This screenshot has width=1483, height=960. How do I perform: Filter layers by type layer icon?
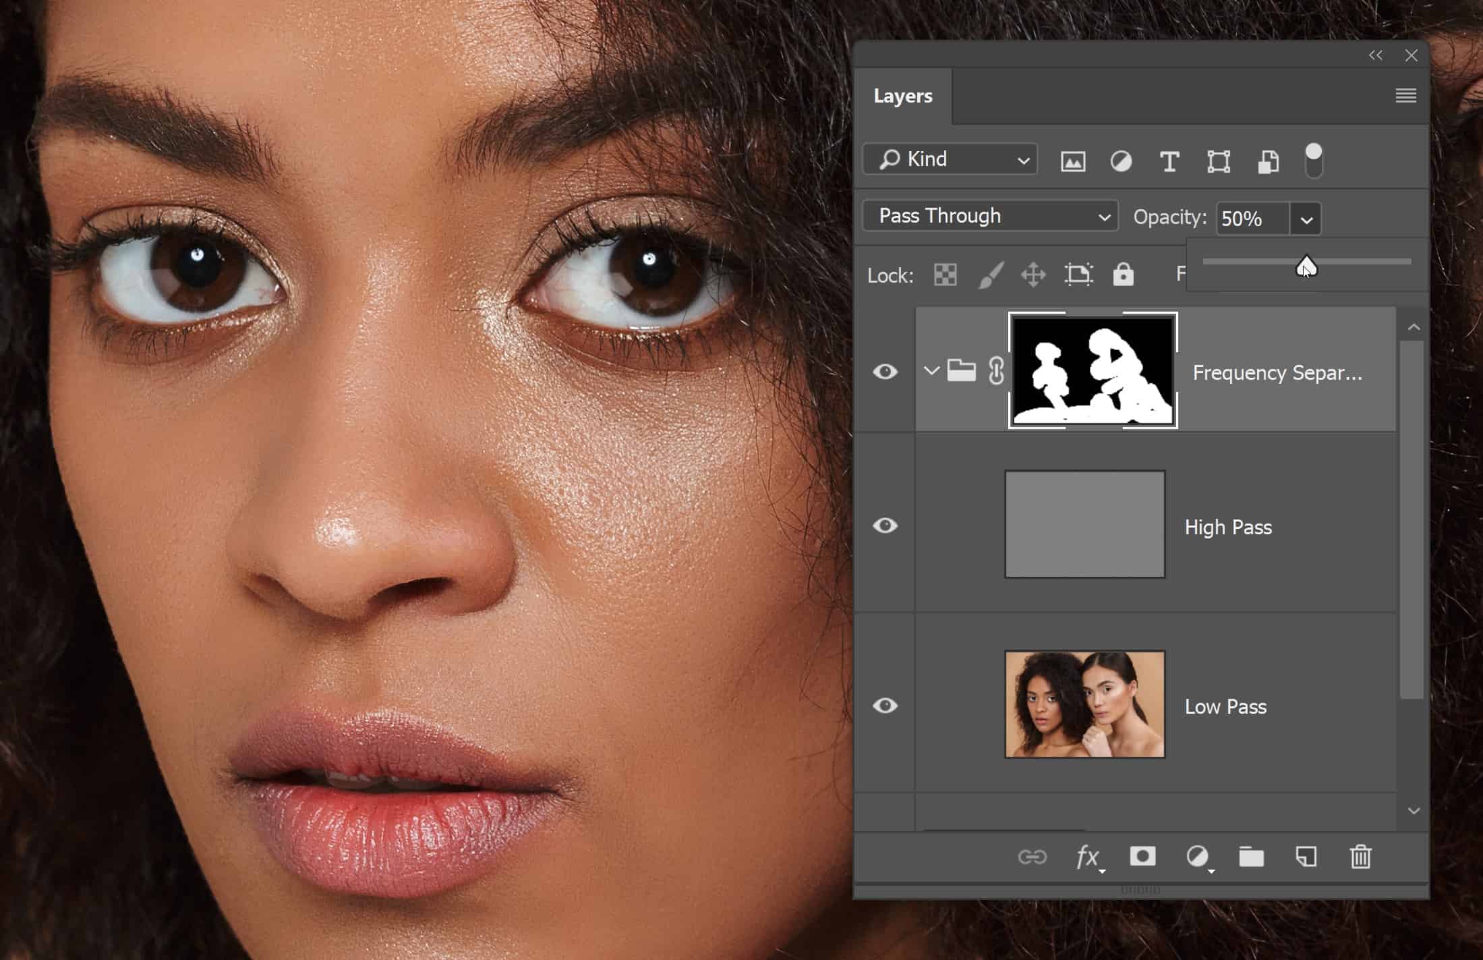click(1169, 162)
